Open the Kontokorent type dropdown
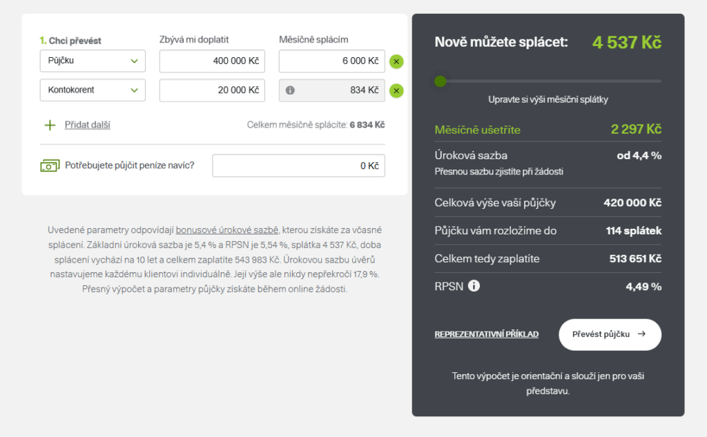707x437 pixels. 93,90
